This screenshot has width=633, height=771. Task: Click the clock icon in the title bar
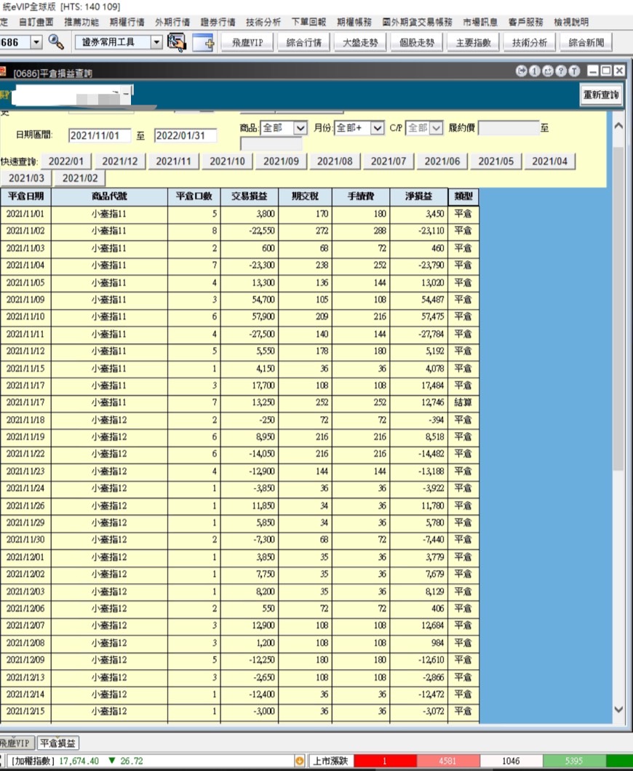point(522,71)
